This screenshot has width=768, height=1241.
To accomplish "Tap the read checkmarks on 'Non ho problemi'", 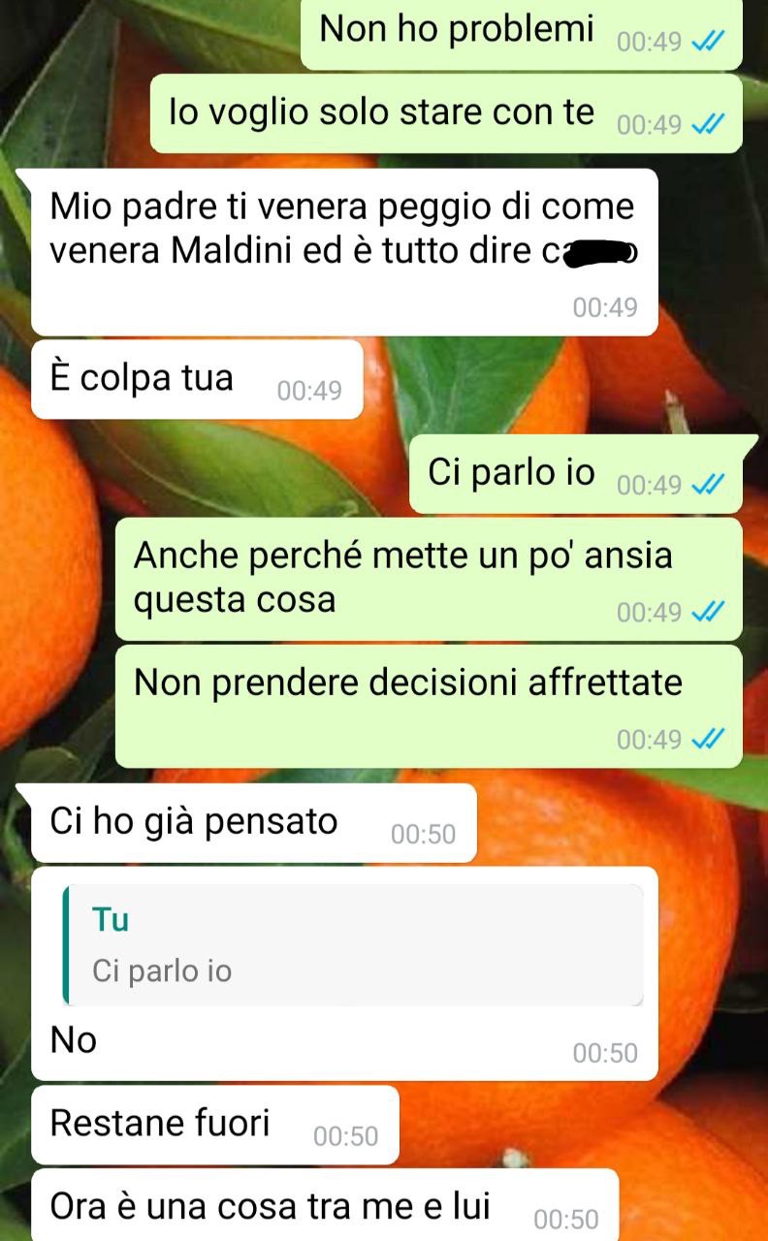I will pyautogui.click(x=708, y=43).
